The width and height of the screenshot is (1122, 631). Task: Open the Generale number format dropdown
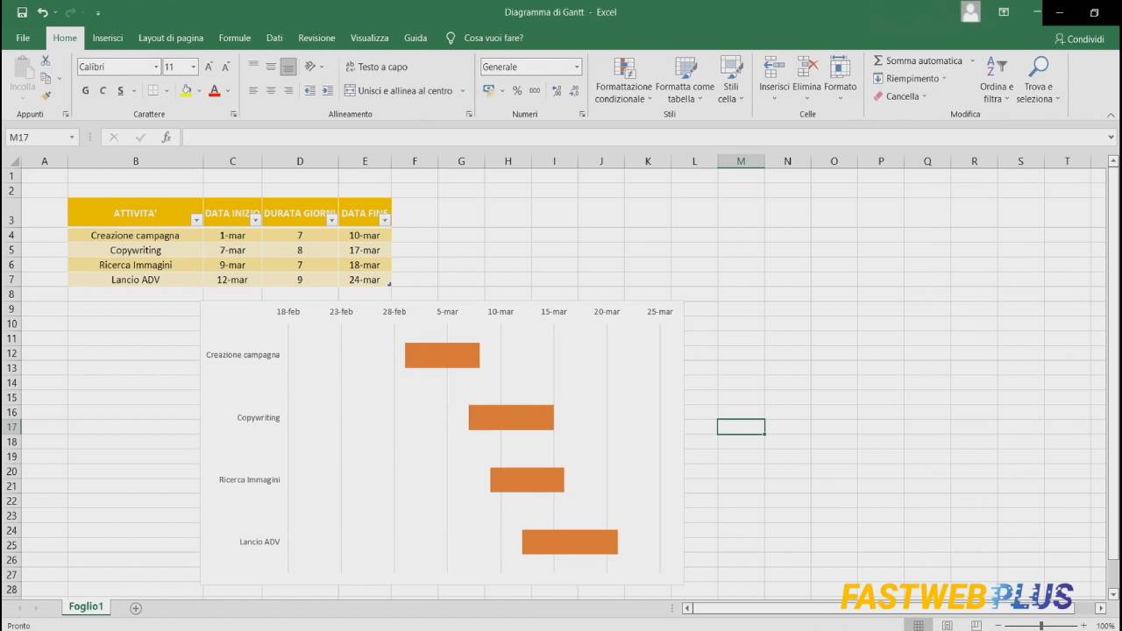[575, 67]
